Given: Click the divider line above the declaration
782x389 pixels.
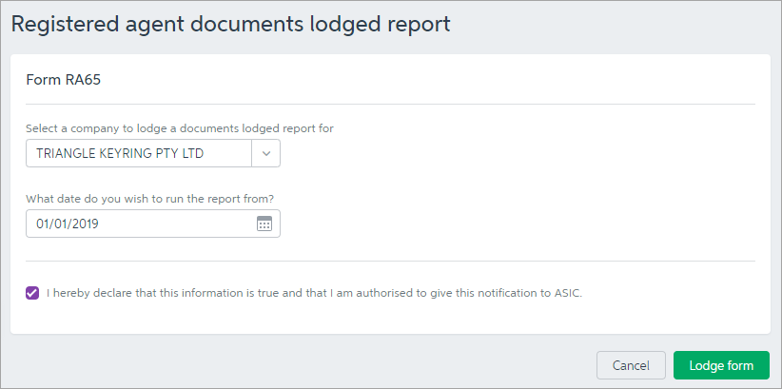Looking at the screenshot, I should point(390,261).
